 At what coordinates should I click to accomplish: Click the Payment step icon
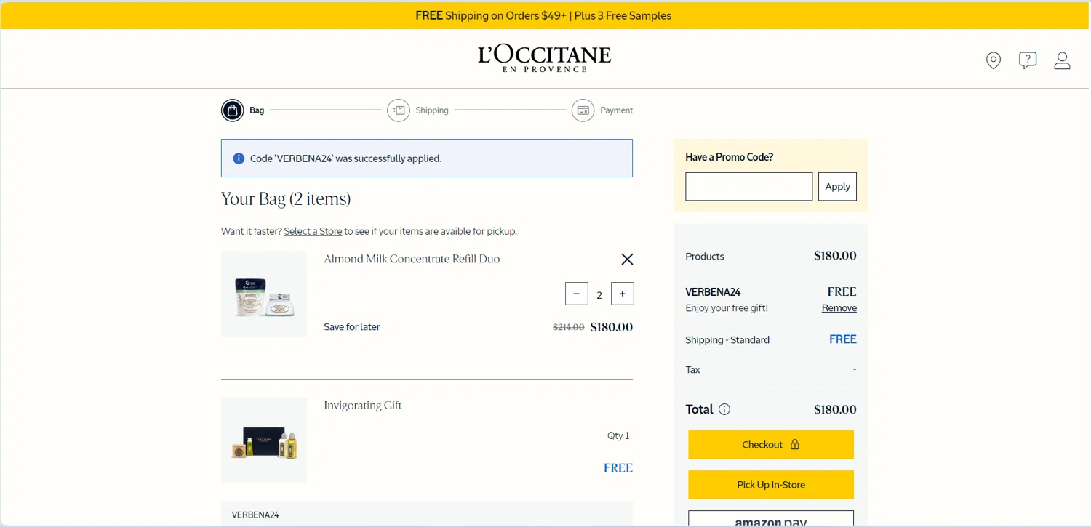[x=583, y=110]
